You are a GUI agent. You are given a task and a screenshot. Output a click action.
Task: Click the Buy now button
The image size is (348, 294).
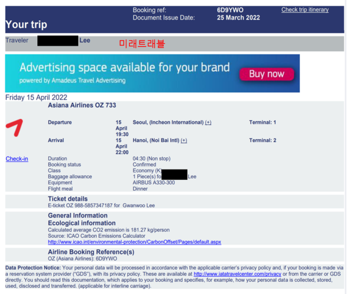point(267,74)
